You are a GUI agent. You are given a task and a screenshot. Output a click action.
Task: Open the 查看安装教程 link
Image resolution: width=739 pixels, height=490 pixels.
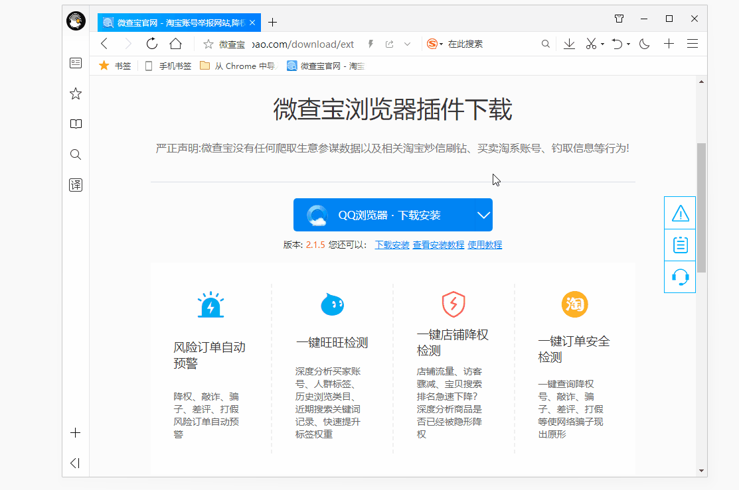(438, 245)
